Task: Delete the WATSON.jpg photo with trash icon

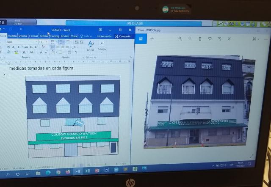Action: pyautogui.click(x=200, y=39)
